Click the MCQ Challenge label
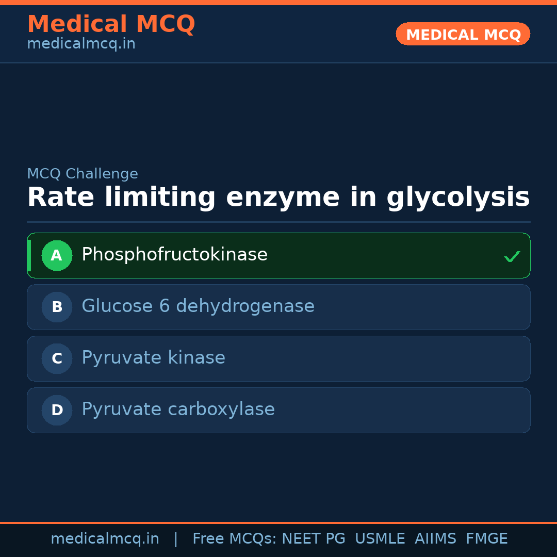557x557 pixels. coord(83,174)
